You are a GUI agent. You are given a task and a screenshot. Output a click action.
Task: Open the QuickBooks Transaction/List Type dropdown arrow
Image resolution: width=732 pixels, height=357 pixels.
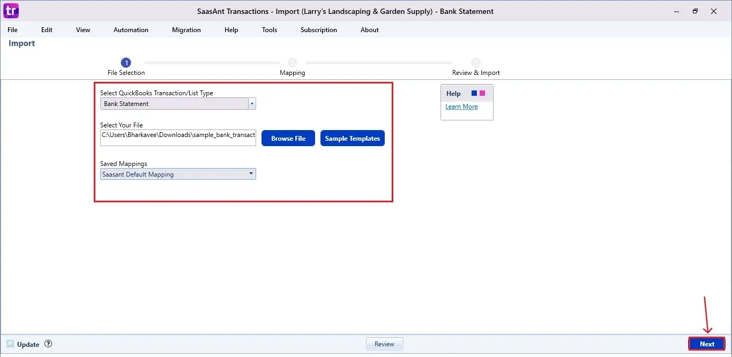251,103
